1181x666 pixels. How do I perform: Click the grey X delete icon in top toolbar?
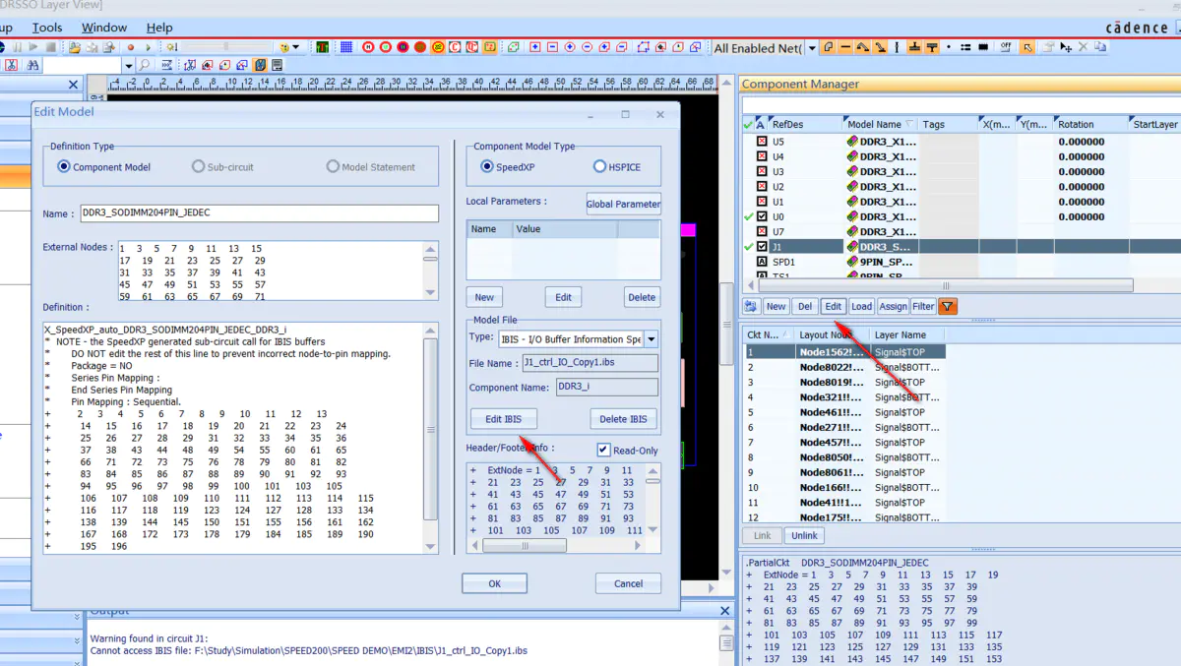[1083, 47]
